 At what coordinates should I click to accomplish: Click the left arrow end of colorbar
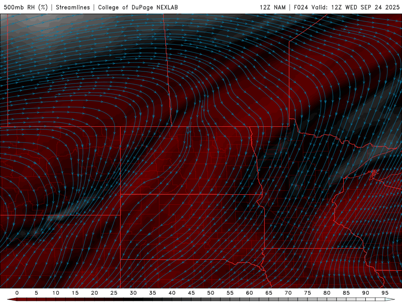coord(12,299)
